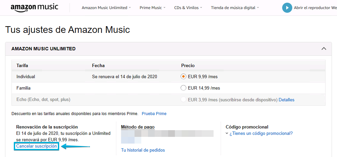Expand ¿Tienes un código promocional?

261,133
